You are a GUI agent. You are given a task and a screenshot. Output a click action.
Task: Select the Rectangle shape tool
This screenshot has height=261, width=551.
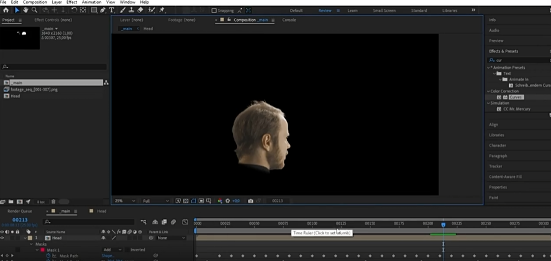[x=94, y=10]
